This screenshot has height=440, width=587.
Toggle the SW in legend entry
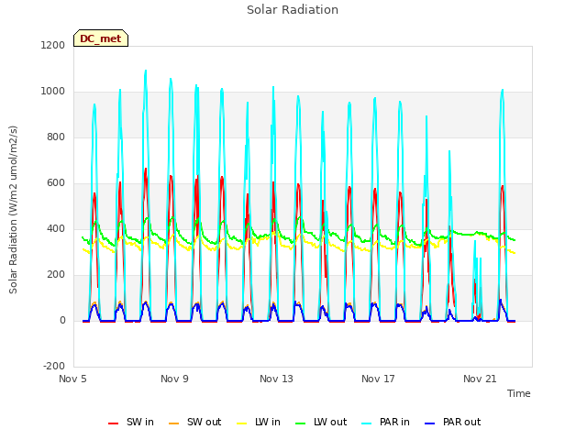[131, 422]
